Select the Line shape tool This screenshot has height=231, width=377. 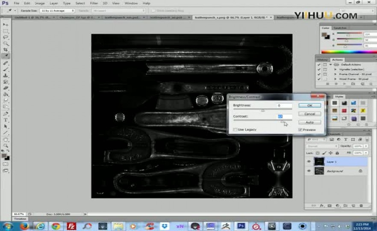pos(6,133)
